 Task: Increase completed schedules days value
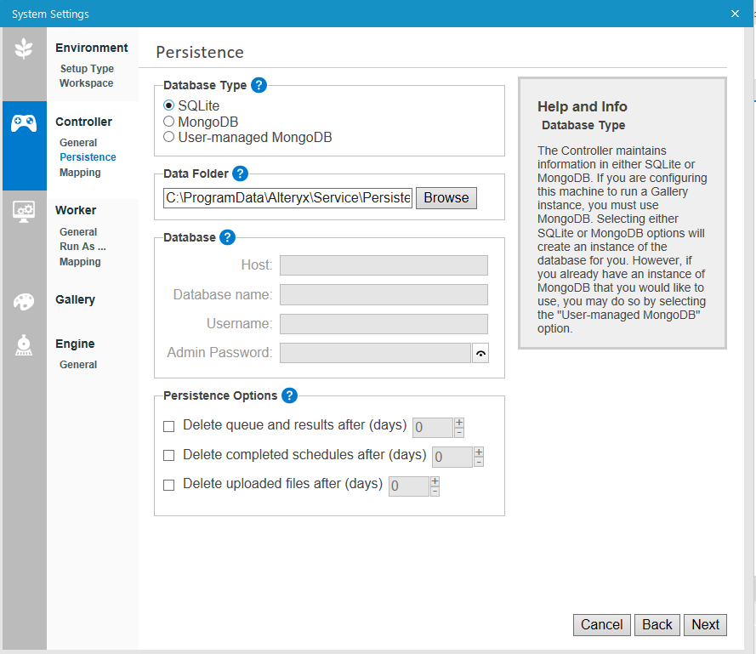coord(479,452)
